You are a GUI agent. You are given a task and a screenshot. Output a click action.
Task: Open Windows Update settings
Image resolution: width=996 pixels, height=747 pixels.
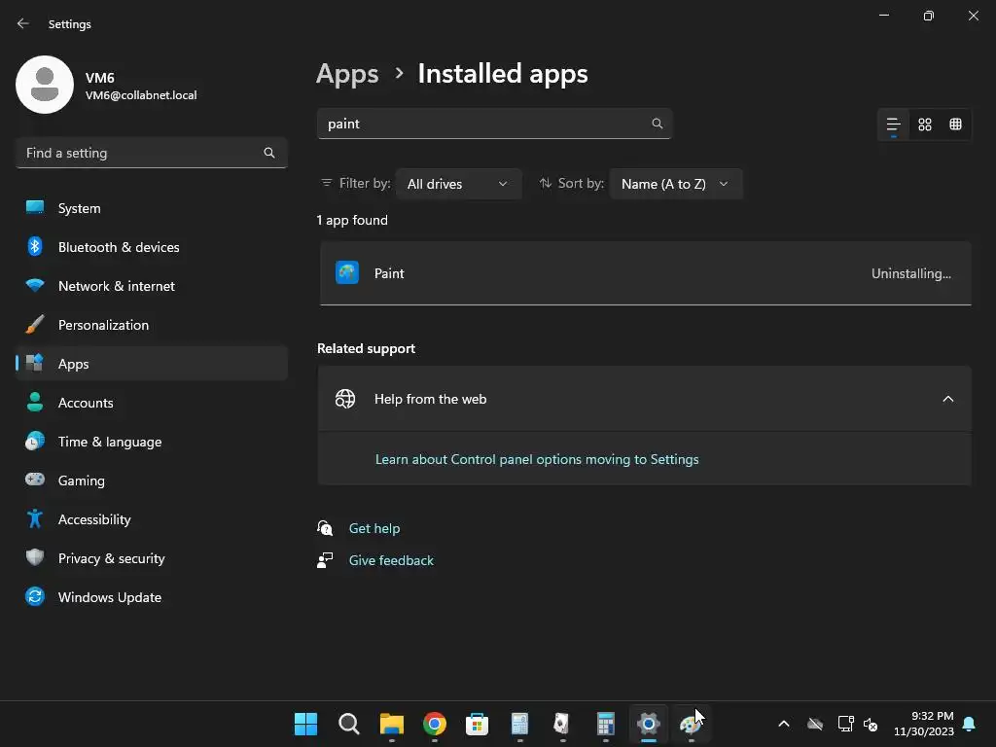tap(151, 598)
